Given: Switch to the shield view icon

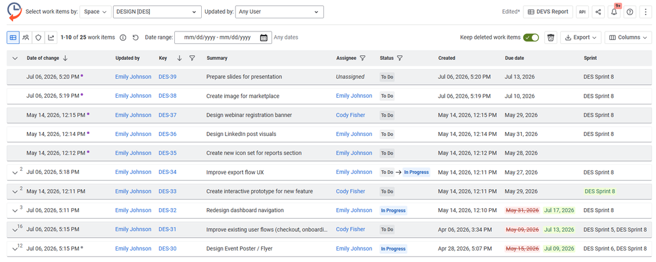Looking at the screenshot, I should tap(39, 37).
